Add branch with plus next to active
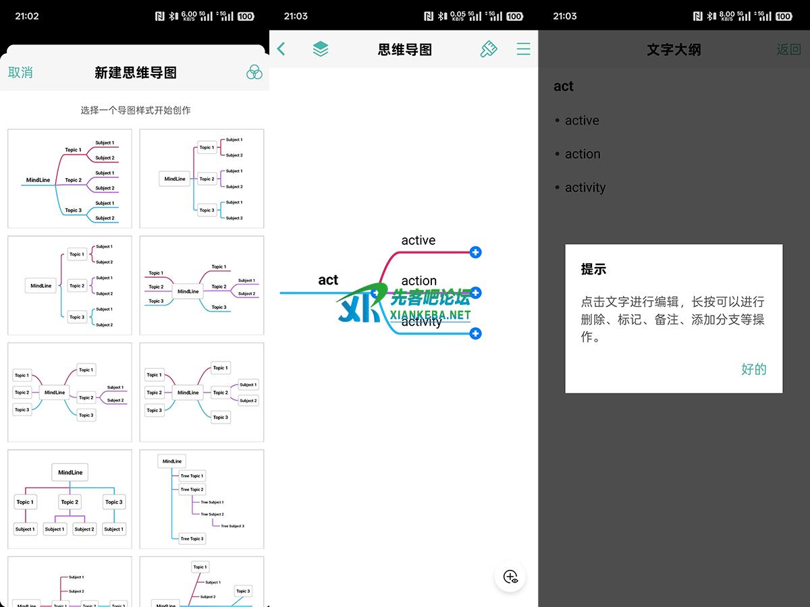Viewport: 810px width, 607px height. coord(476,252)
